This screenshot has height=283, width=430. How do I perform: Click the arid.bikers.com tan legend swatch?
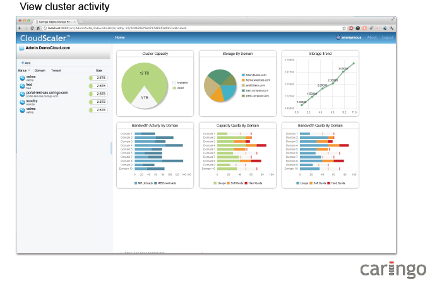(x=243, y=85)
